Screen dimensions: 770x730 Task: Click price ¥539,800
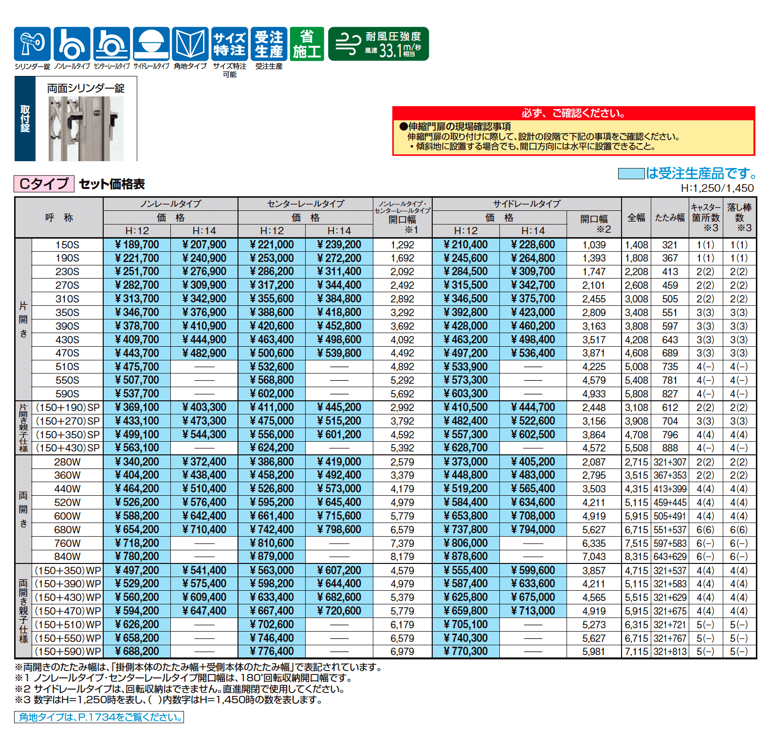click(x=339, y=353)
